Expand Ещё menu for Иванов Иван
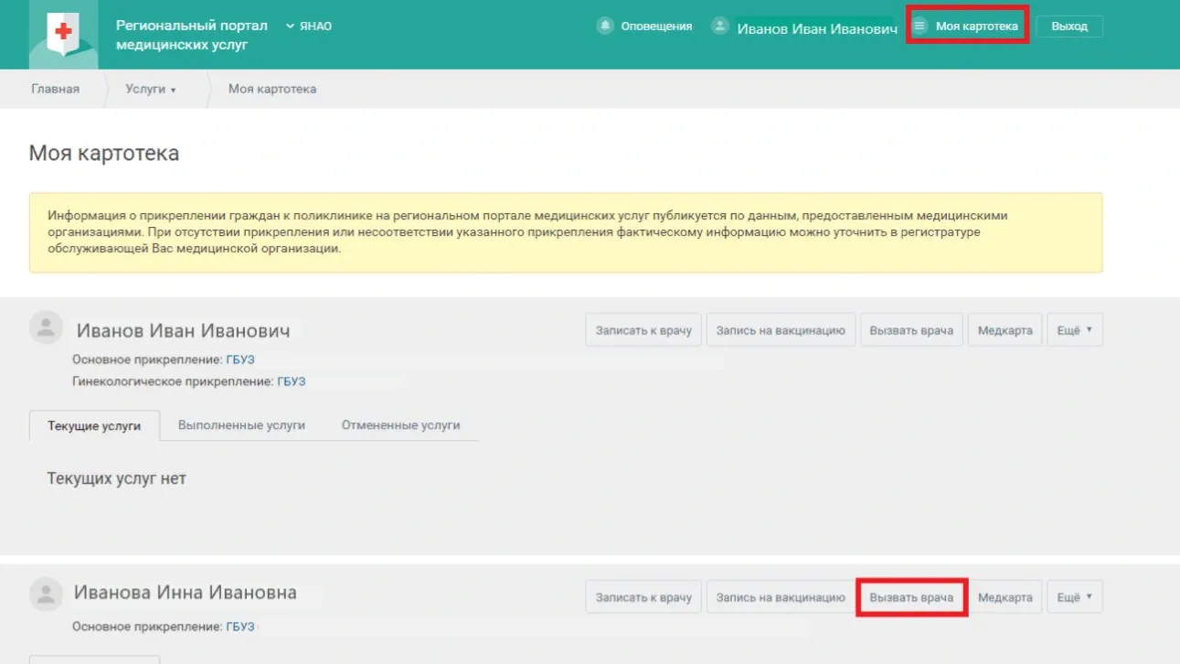Image resolution: width=1180 pixels, height=664 pixels. pos(1074,330)
